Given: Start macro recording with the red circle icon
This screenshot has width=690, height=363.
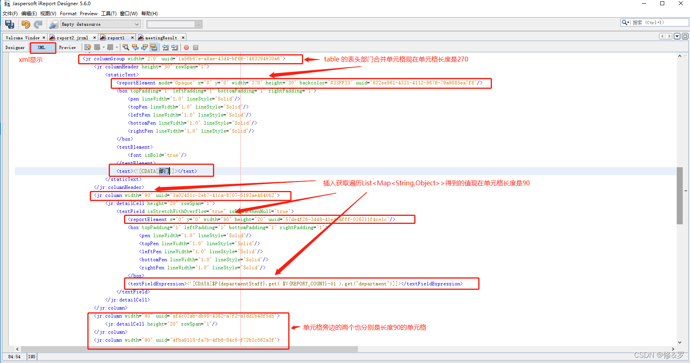Looking at the screenshot, I should click(x=186, y=47).
